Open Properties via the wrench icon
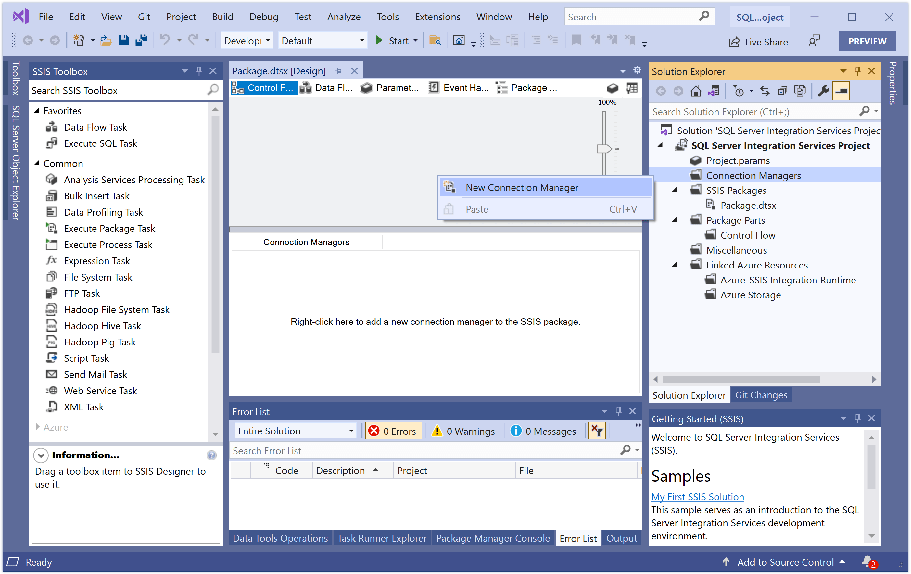 pyautogui.click(x=824, y=91)
